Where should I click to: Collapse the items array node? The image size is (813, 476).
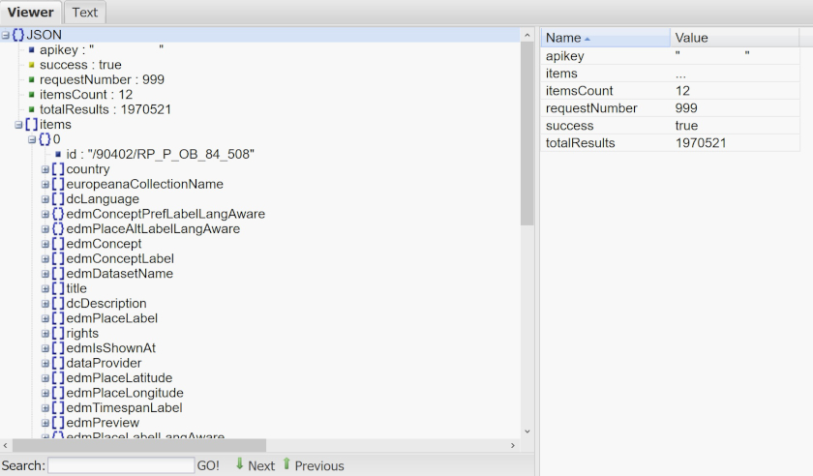click(x=18, y=125)
